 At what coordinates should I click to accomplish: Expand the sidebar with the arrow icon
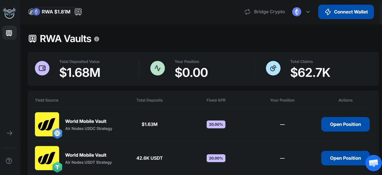coord(10,133)
